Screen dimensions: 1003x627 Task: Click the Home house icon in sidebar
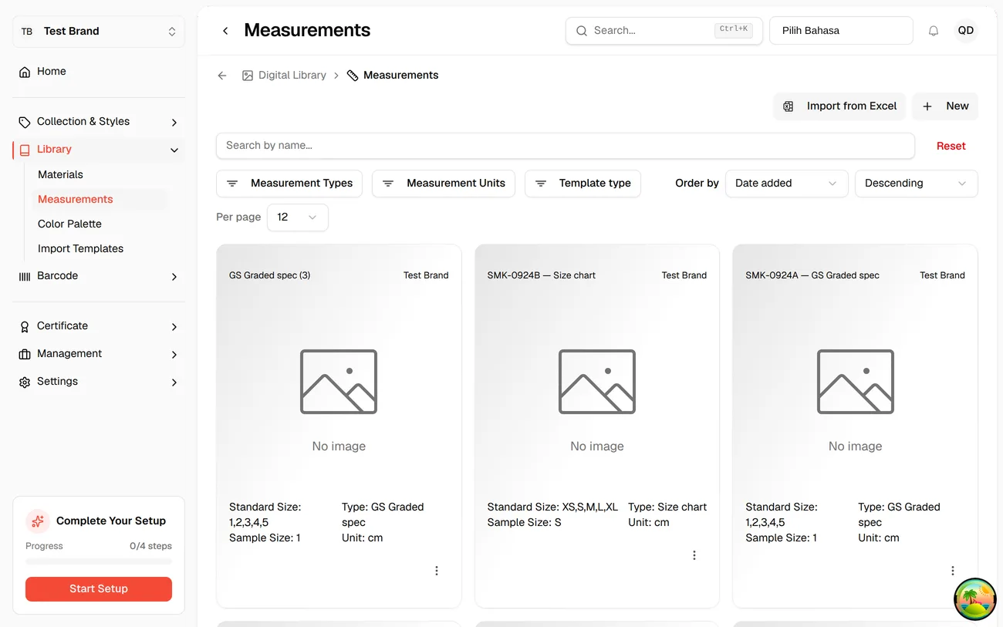pyautogui.click(x=25, y=72)
